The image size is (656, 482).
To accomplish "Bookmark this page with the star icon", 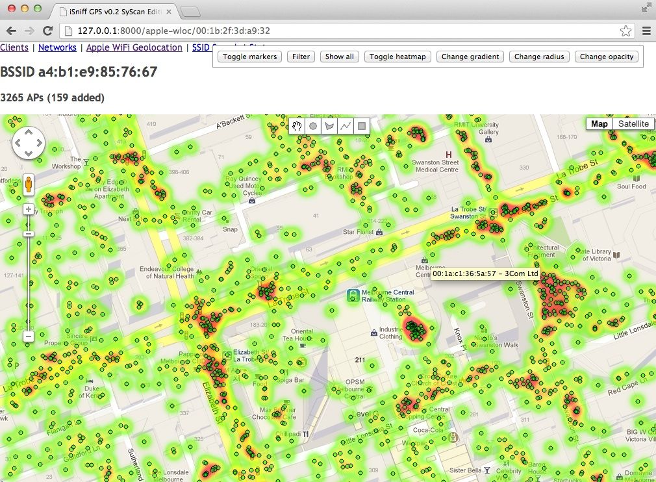I will click(x=625, y=31).
